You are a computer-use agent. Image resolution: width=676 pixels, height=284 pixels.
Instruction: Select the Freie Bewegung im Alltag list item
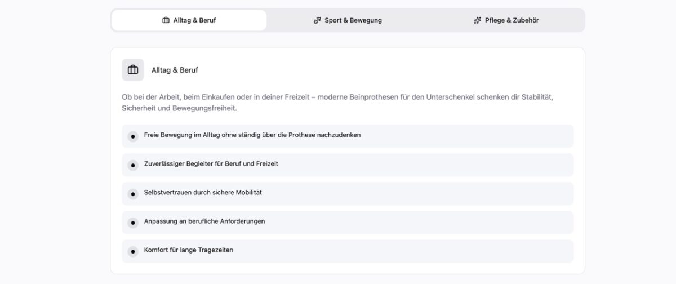click(252, 135)
